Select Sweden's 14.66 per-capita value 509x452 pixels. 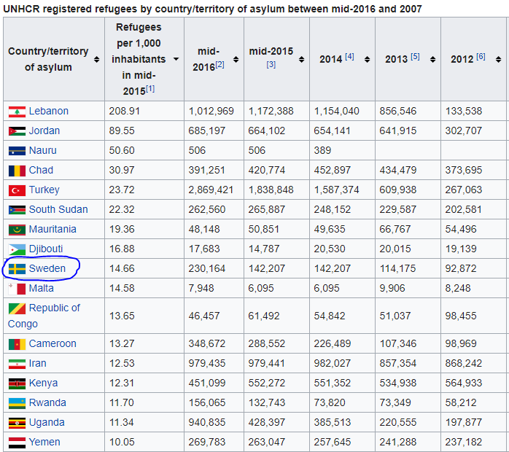(x=122, y=268)
